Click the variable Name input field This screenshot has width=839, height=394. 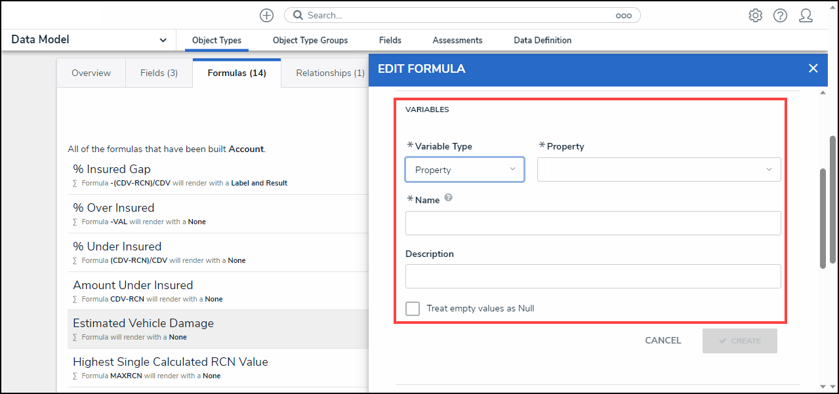coord(593,223)
